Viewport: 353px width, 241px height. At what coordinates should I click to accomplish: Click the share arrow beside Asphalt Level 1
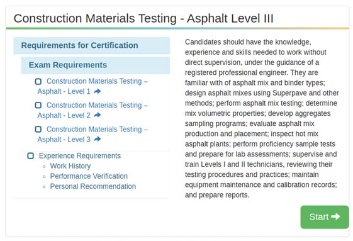pos(98,91)
